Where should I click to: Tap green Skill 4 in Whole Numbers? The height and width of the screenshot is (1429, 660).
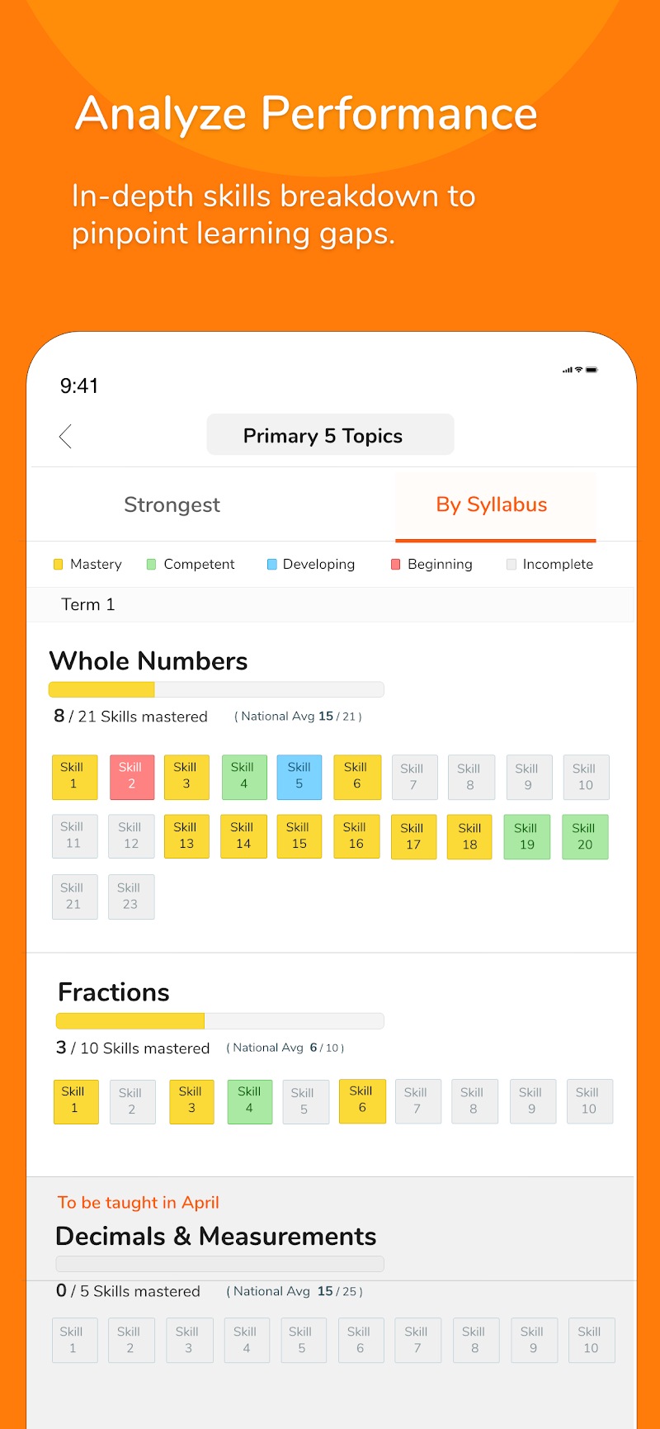pos(243,776)
